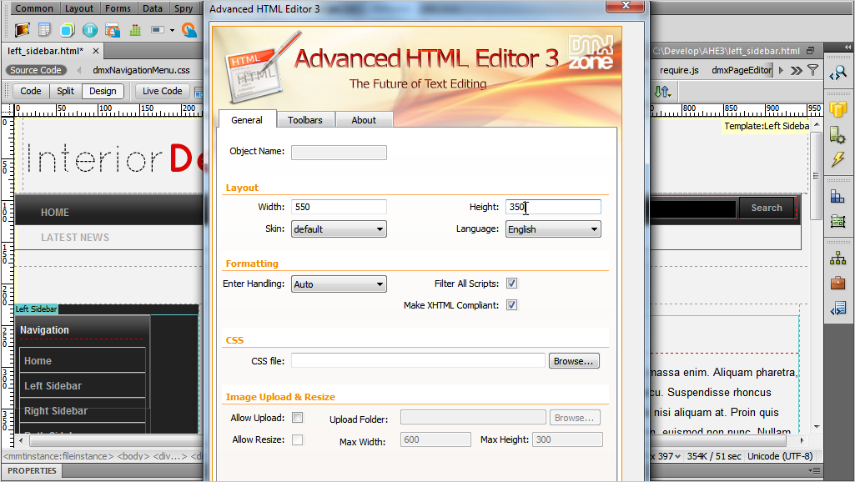Click the restore document window icon
Screen dimensions: 855x482
coord(811,51)
